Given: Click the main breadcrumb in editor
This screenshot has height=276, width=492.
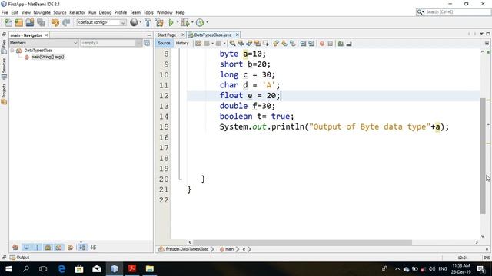Looking at the screenshot, I should coord(229,249).
